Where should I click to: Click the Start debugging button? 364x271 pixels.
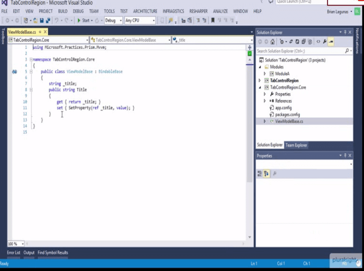83,20
